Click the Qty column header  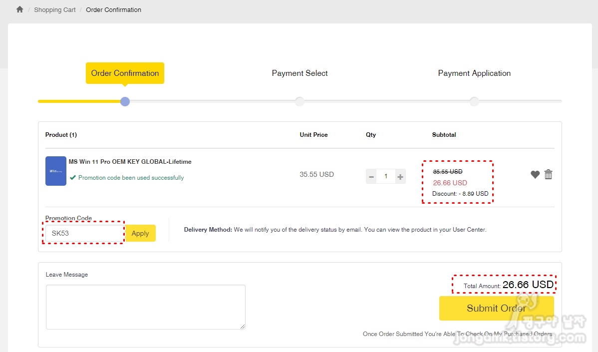pos(371,135)
